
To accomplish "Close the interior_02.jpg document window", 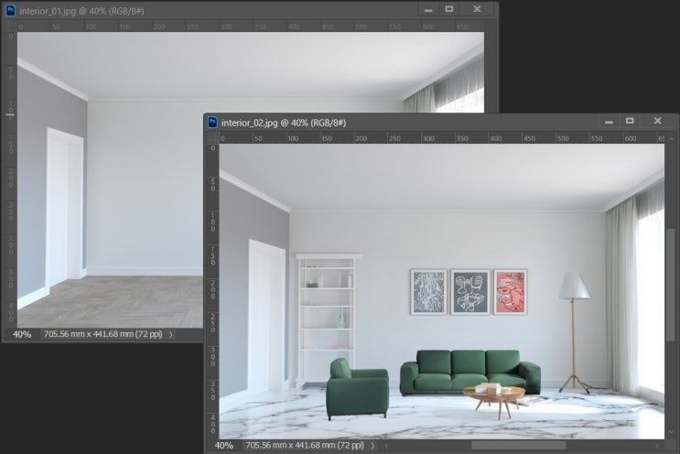I will click(x=658, y=121).
